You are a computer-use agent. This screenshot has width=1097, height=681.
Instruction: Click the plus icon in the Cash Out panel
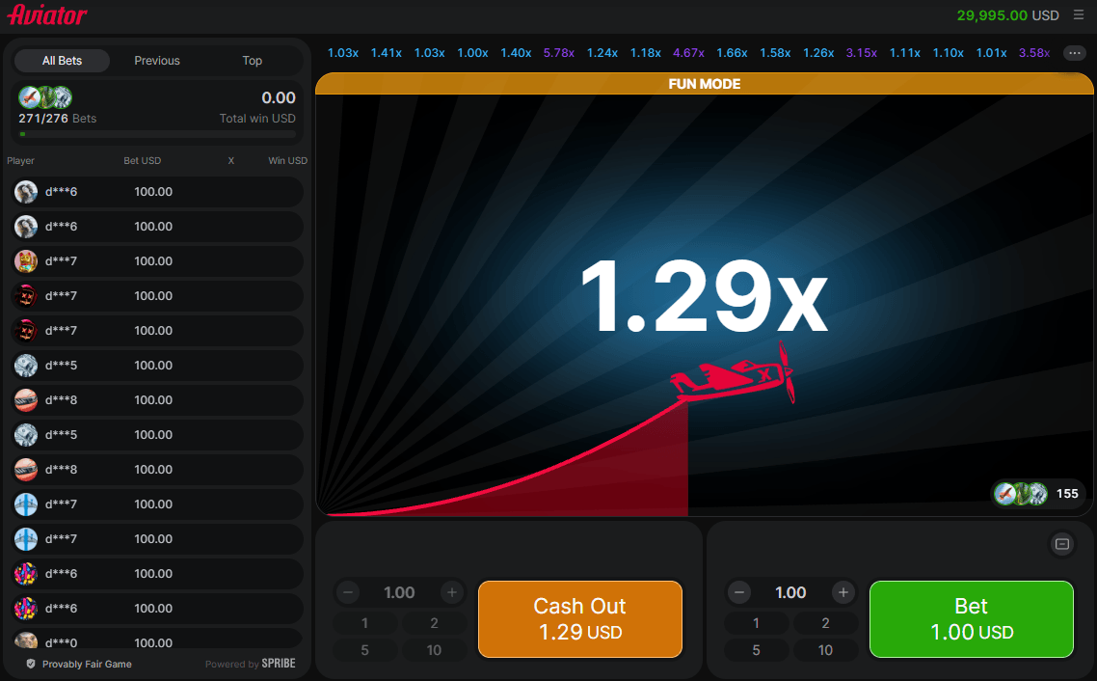[452, 593]
